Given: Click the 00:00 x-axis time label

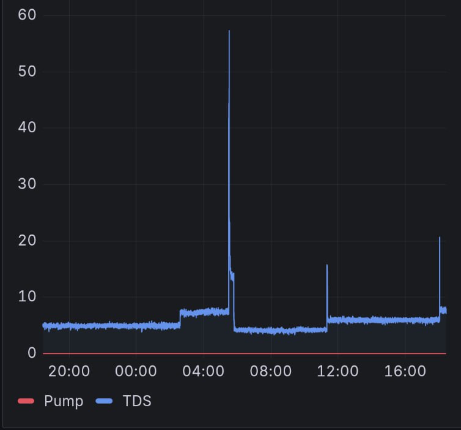Looking at the screenshot, I should click(136, 371).
